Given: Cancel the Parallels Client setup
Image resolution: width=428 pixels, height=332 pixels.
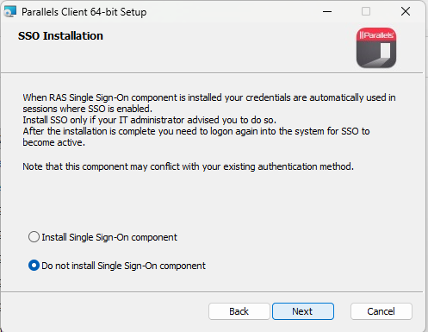Looking at the screenshot, I should click(x=381, y=311).
